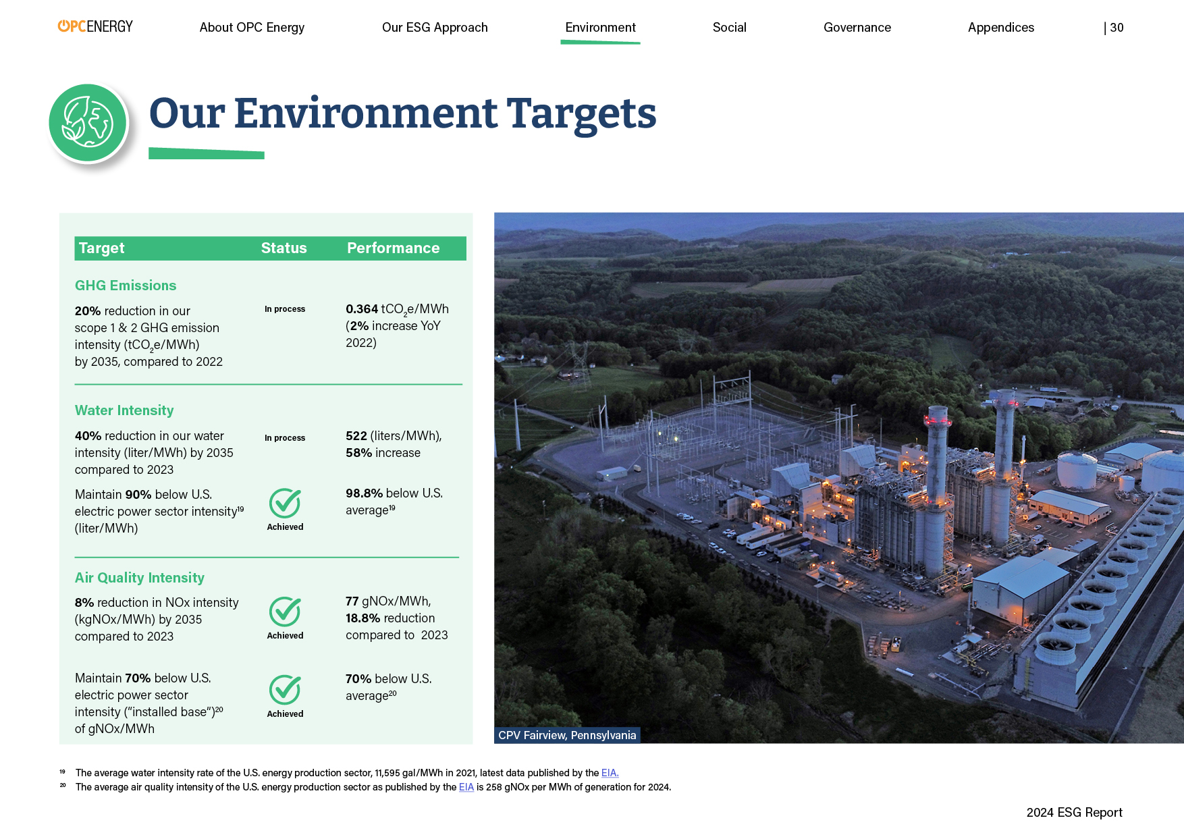Click the page number 30
Image resolution: width=1184 pixels, height=837 pixels.
click(x=1116, y=28)
